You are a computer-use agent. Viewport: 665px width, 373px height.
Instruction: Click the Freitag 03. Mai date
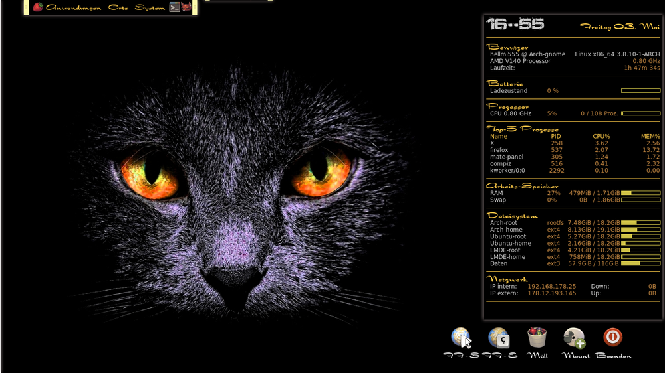(x=619, y=27)
